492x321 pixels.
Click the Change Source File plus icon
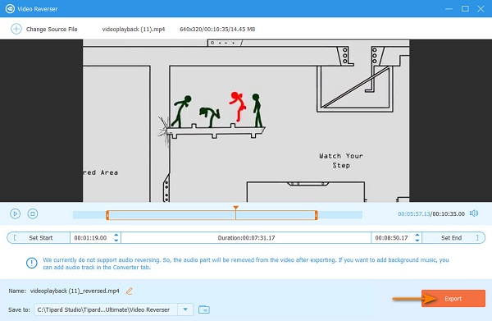[x=16, y=29]
